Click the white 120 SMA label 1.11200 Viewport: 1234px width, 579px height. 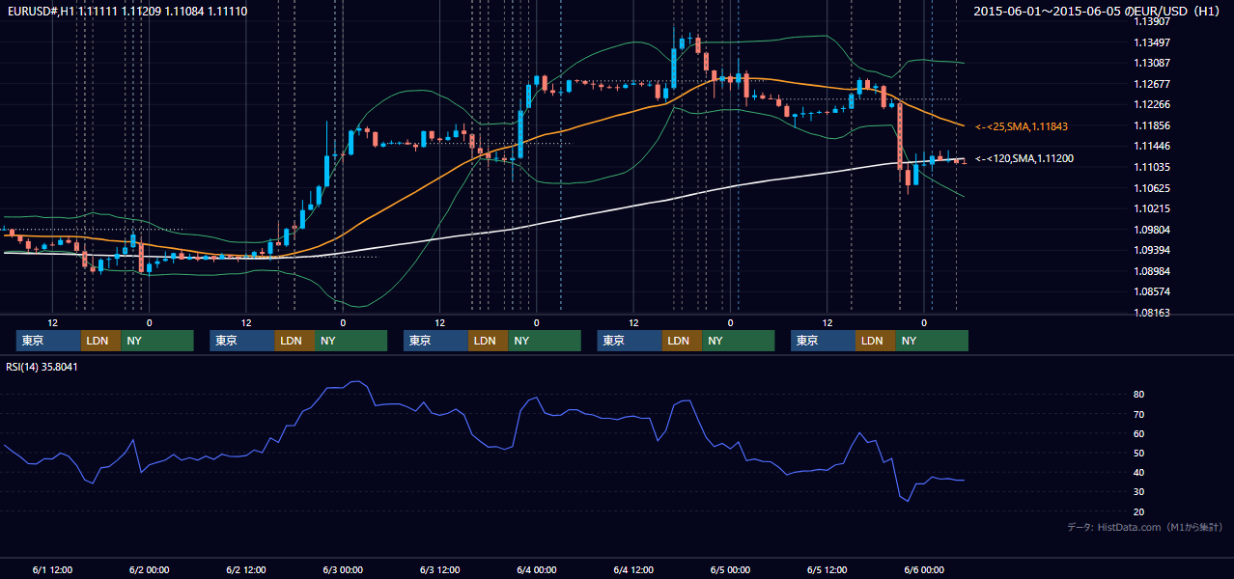(x=1024, y=158)
